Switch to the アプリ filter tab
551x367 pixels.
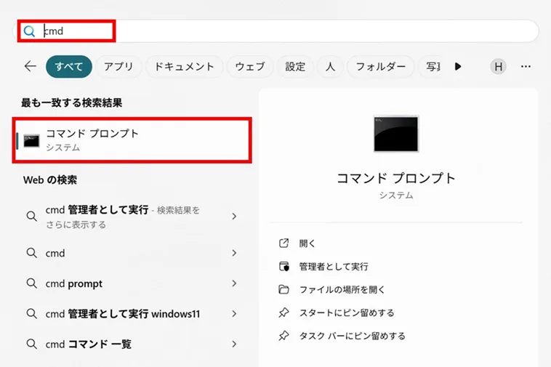point(118,66)
